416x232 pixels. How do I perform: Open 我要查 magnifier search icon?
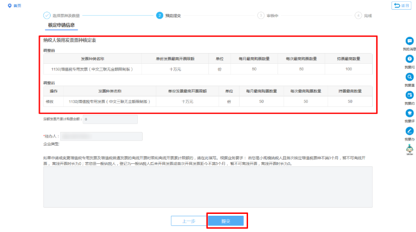[x=409, y=77]
